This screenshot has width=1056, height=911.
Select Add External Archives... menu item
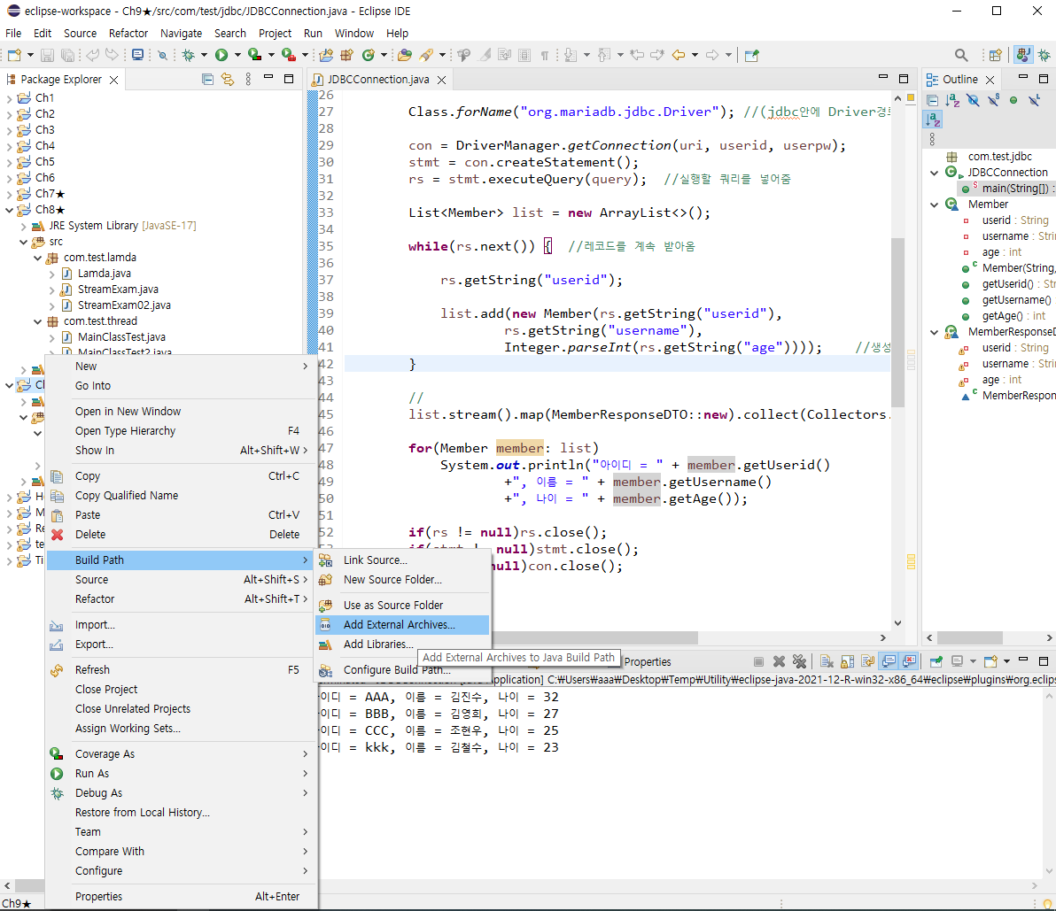[x=402, y=625]
